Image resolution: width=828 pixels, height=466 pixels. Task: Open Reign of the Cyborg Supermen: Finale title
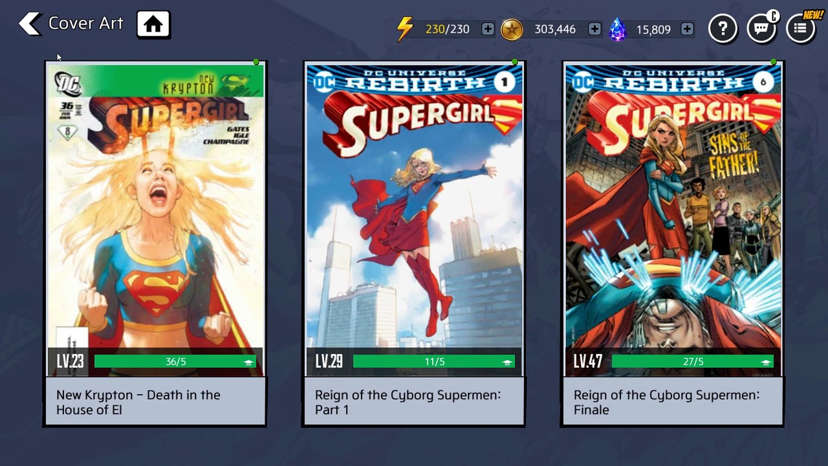(666, 402)
